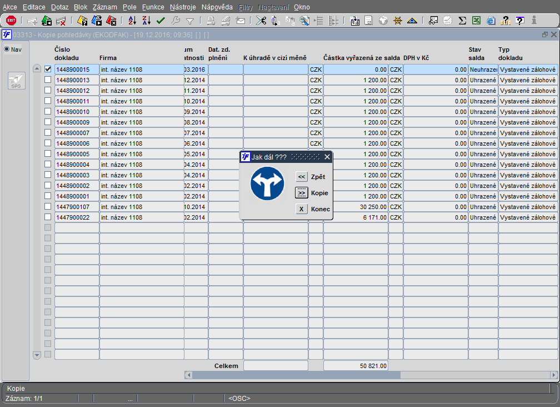
Task: Check the box for document 1448900013
Action: click(x=48, y=80)
